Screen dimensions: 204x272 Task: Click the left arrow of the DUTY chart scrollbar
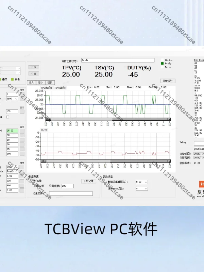[45, 161]
